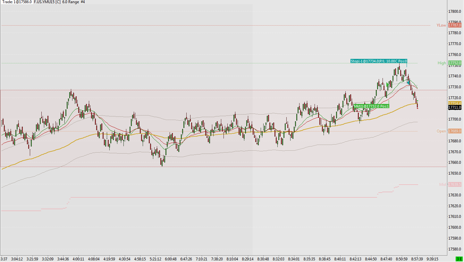
Task: Click the 8:35:35 time axis label
Action: coord(309,259)
